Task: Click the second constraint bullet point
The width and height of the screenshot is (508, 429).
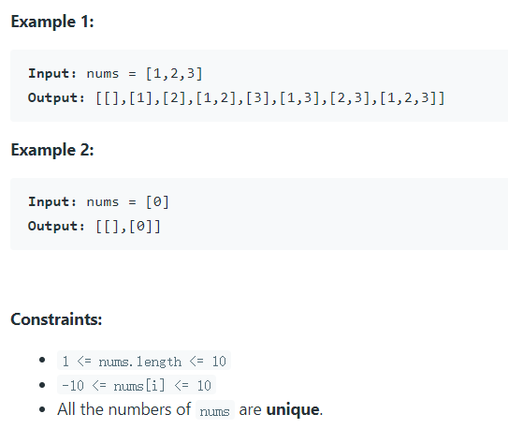Action: pyautogui.click(x=42, y=385)
